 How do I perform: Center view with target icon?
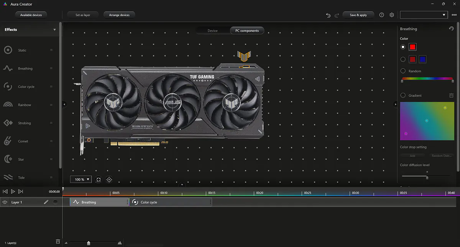109,179
